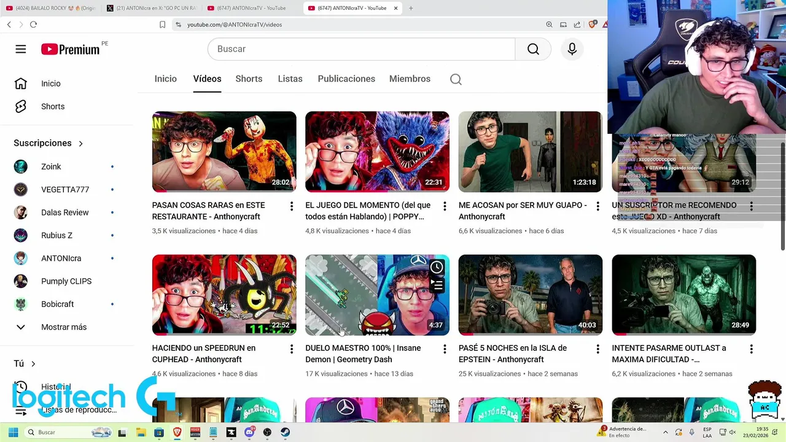Open Brave browser in taskbar
Screen dimensions: 786x442
[x=177, y=432]
